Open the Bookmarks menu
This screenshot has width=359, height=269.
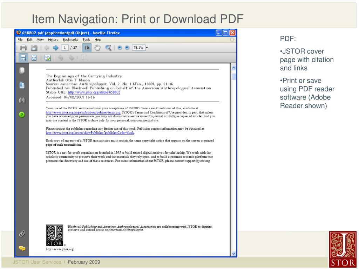pyautogui.click(x=70, y=40)
